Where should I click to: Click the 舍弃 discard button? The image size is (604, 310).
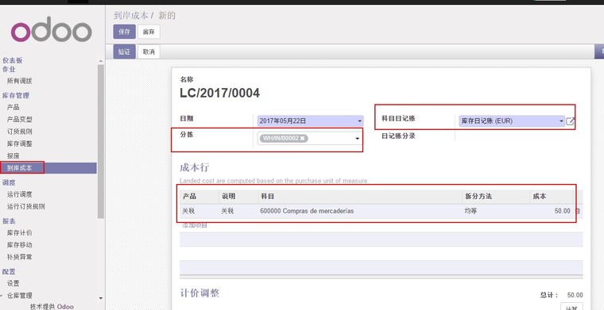coord(149,32)
